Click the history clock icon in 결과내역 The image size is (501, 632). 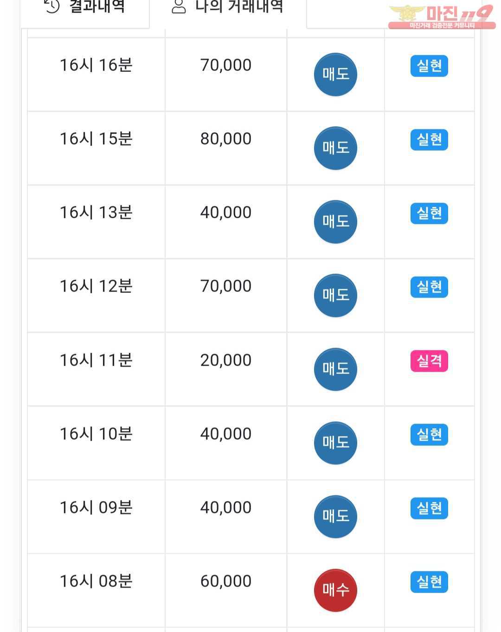click(52, 6)
